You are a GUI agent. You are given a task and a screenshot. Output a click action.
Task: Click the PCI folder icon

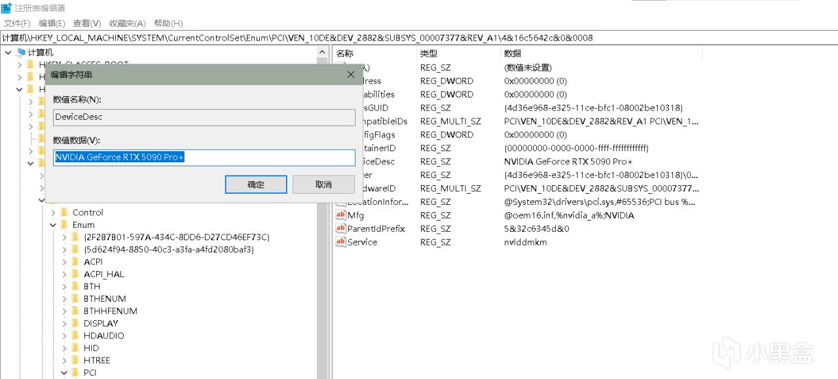(75, 372)
